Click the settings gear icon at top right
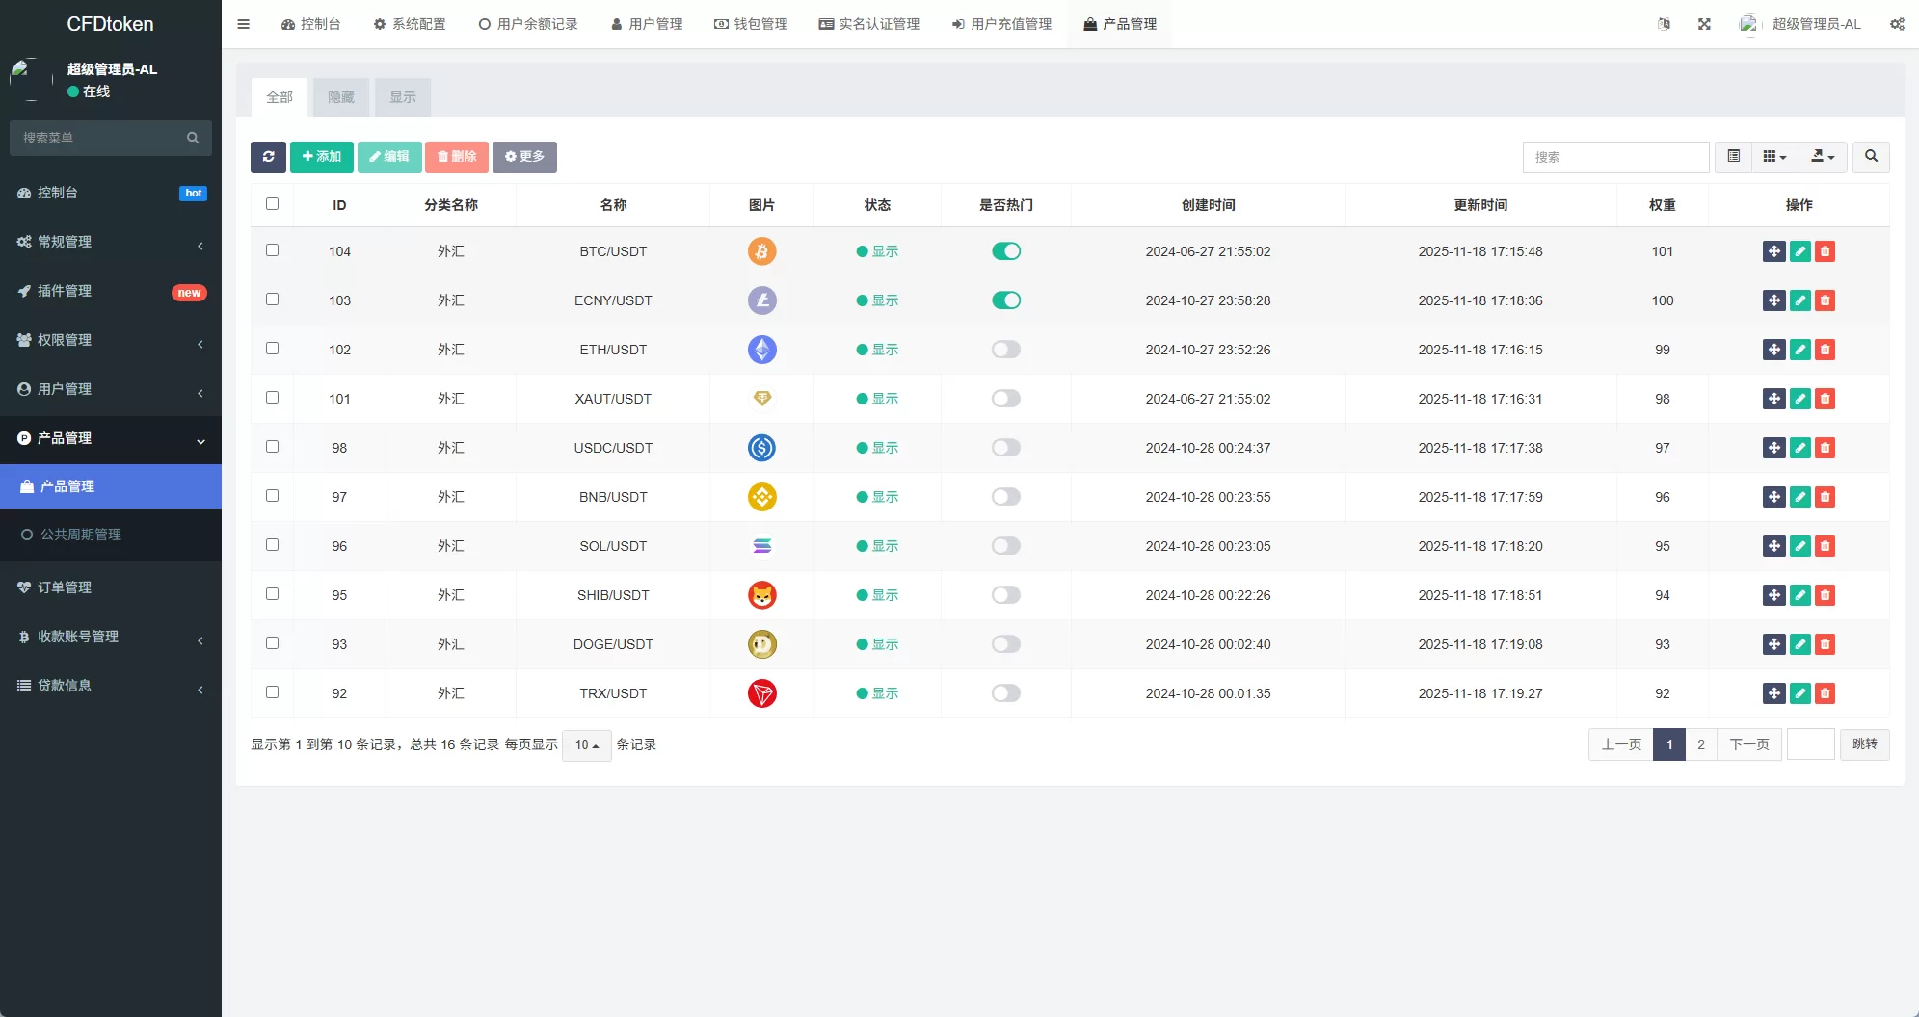The width and height of the screenshot is (1919, 1017). [1897, 23]
